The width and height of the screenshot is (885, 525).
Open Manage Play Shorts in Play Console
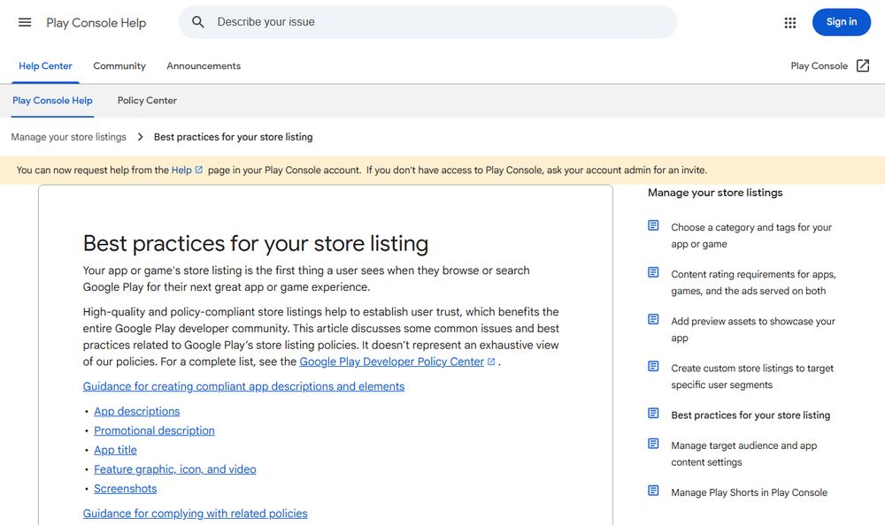749,492
